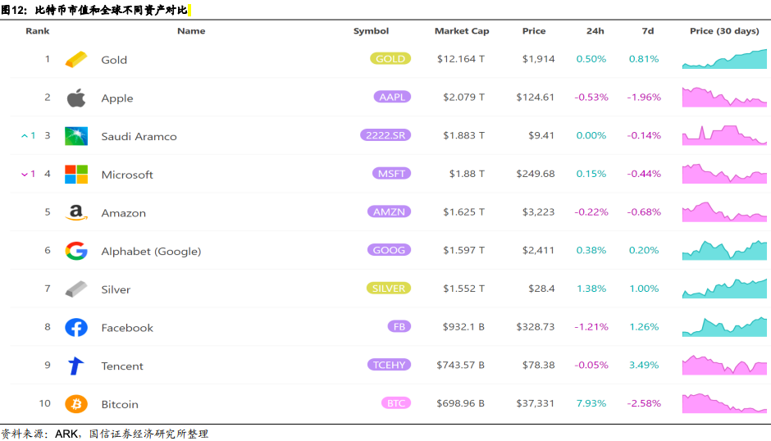Click the Bitcoin logo icon

76,404
